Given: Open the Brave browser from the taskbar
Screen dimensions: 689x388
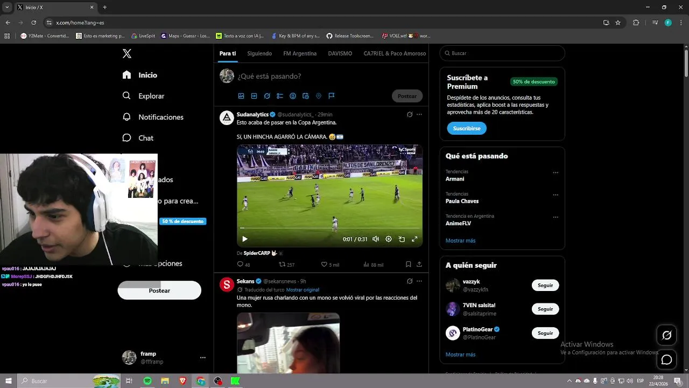Looking at the screenshot, I should pyautogui.click(x=182, y=381).
